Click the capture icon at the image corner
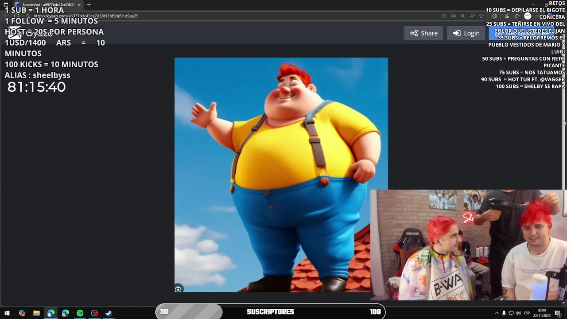 178,289
